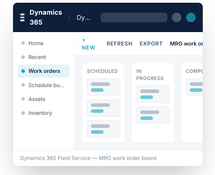Open first card in SCHEDULED column
The height and width of the screenshot is (175, 215).
[104, 87]
